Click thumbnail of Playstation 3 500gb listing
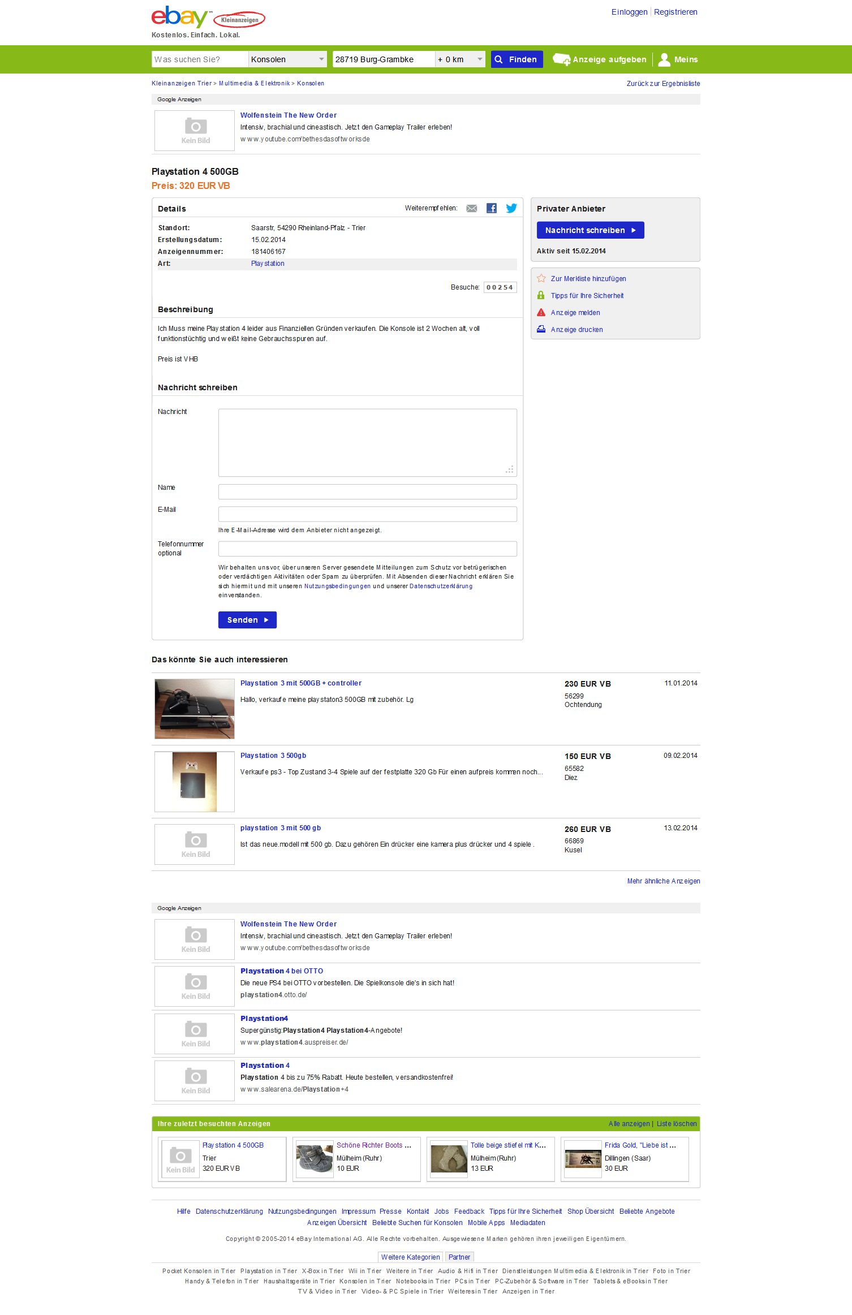Viewport: 852px width, 1315px height. (x=195, y=782)
